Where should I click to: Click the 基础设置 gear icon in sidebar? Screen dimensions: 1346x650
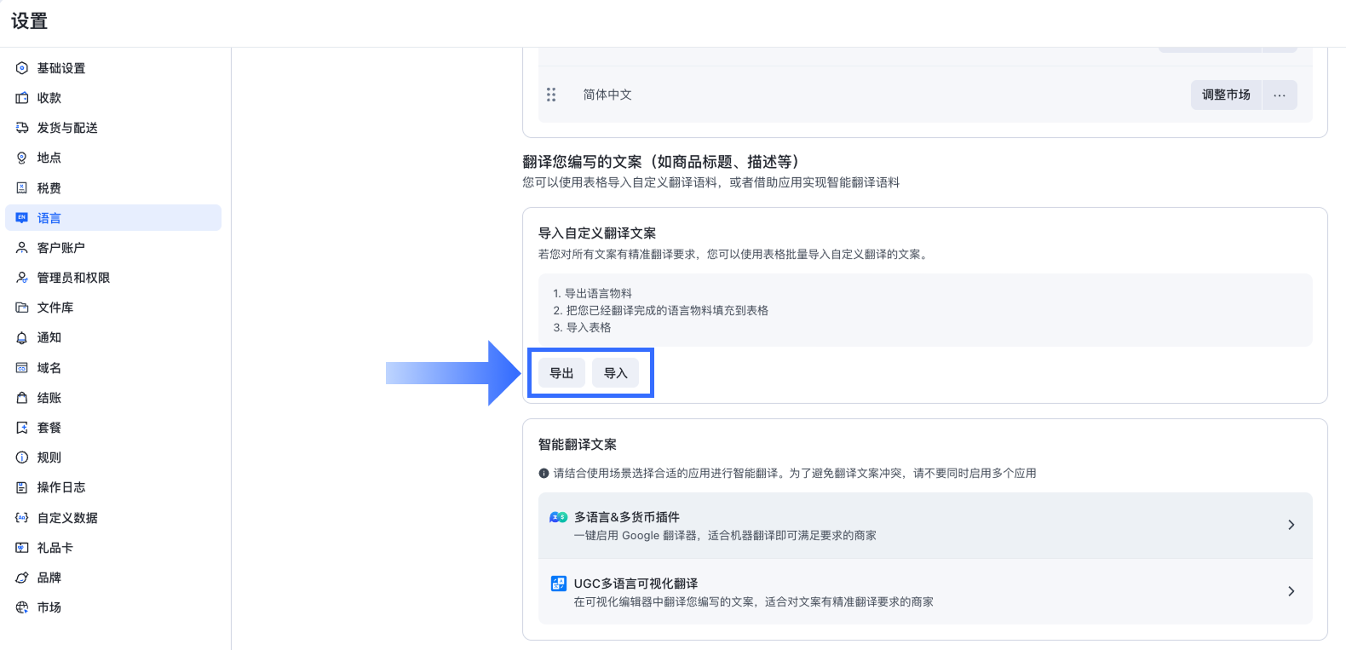pos(22,68)
